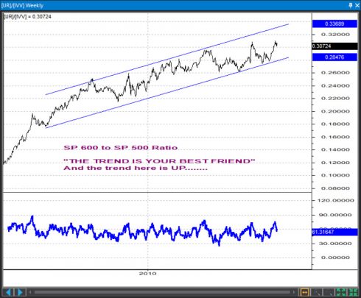Click the scrollbar's left scroll arrow
Screen dimensions: 361x298
click(30, 292)
